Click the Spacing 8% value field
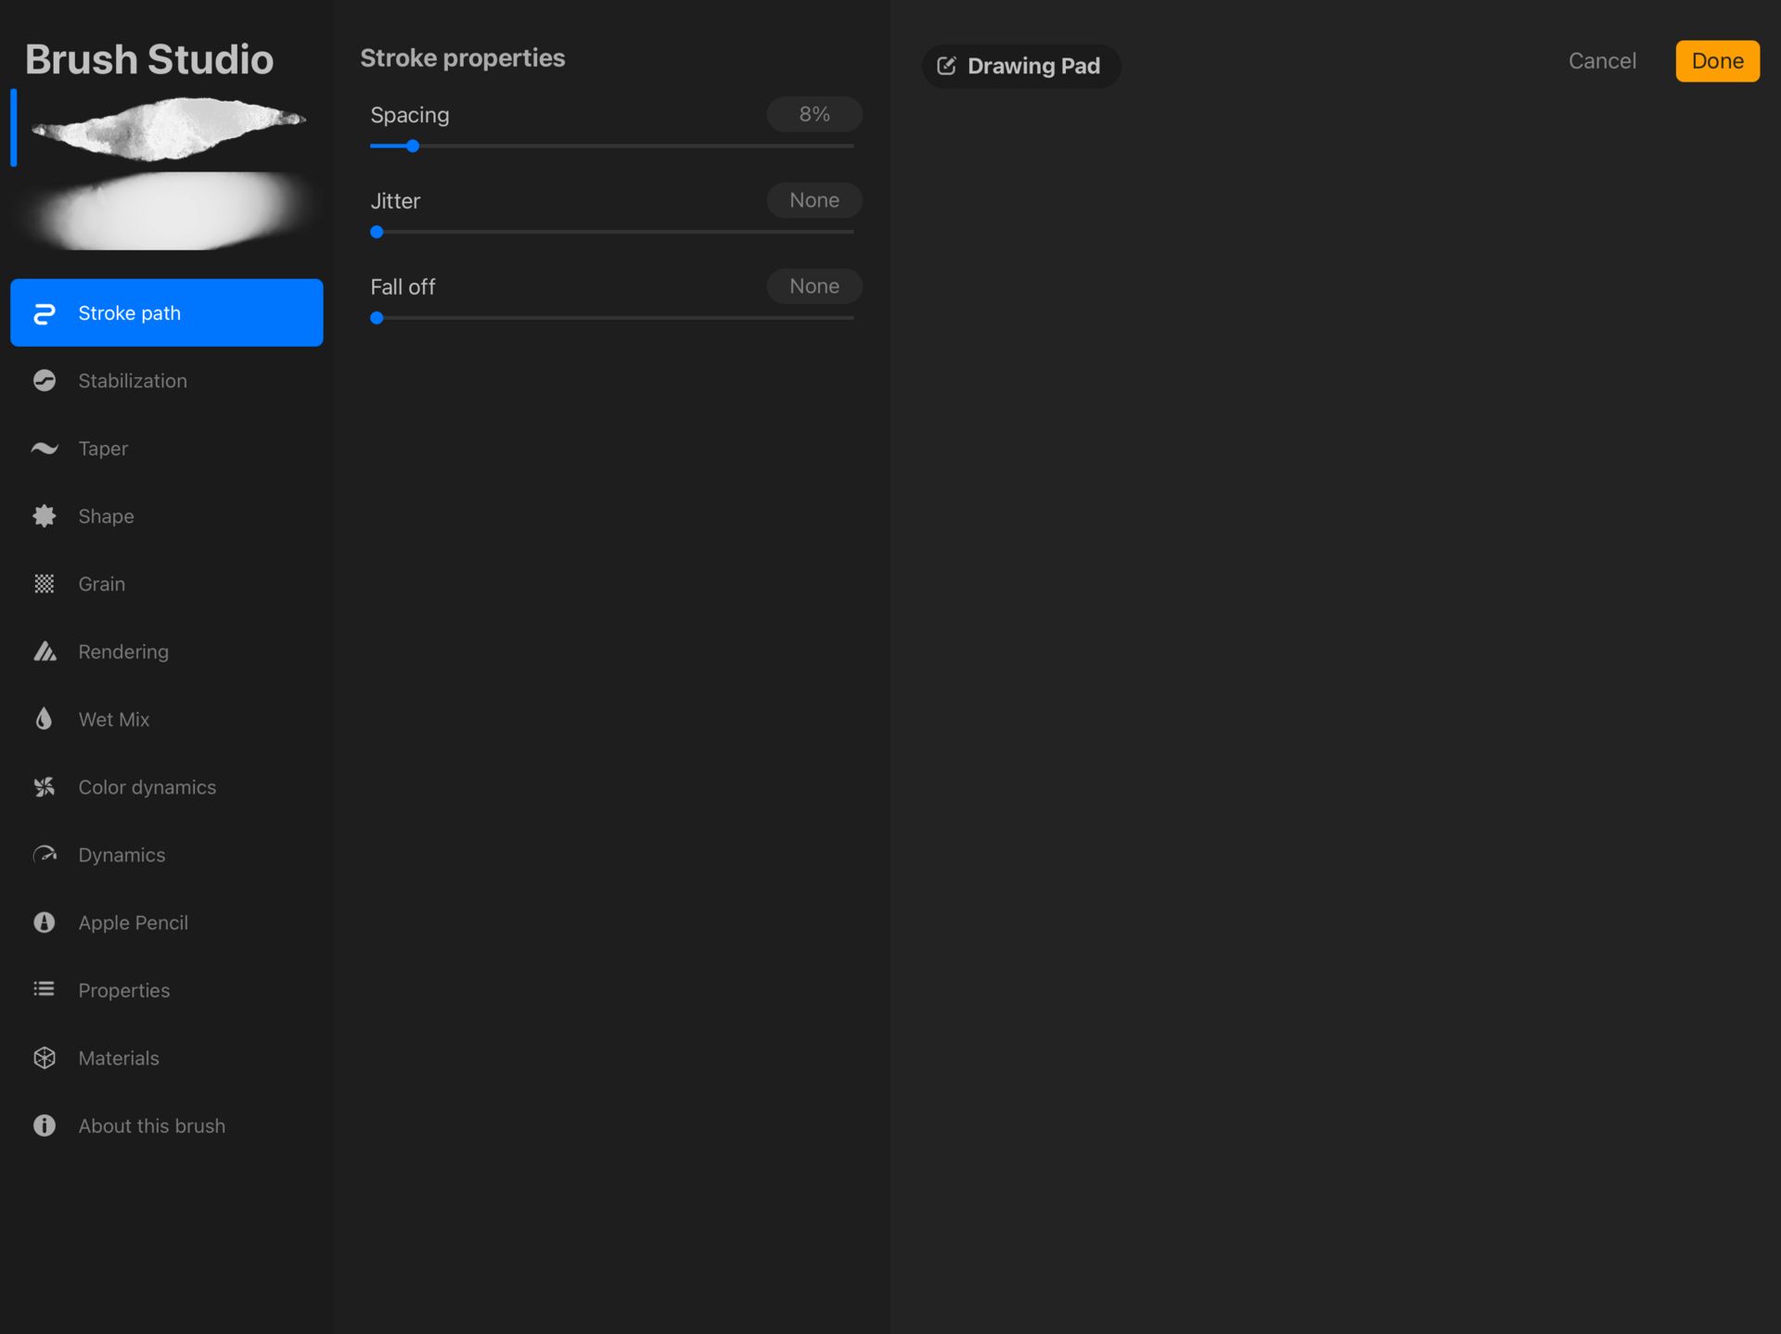Image resolution: width=1781 pixels, height=1334 pixels. [814, 114]
